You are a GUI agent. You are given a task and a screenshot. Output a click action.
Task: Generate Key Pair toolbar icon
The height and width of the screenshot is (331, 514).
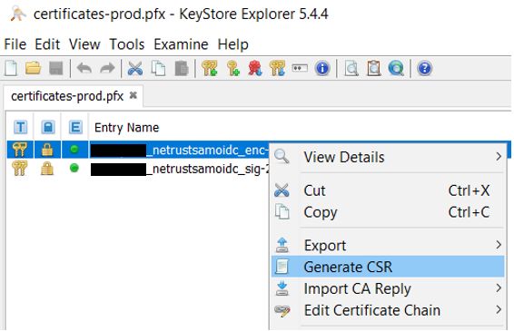tap(210, 68)
